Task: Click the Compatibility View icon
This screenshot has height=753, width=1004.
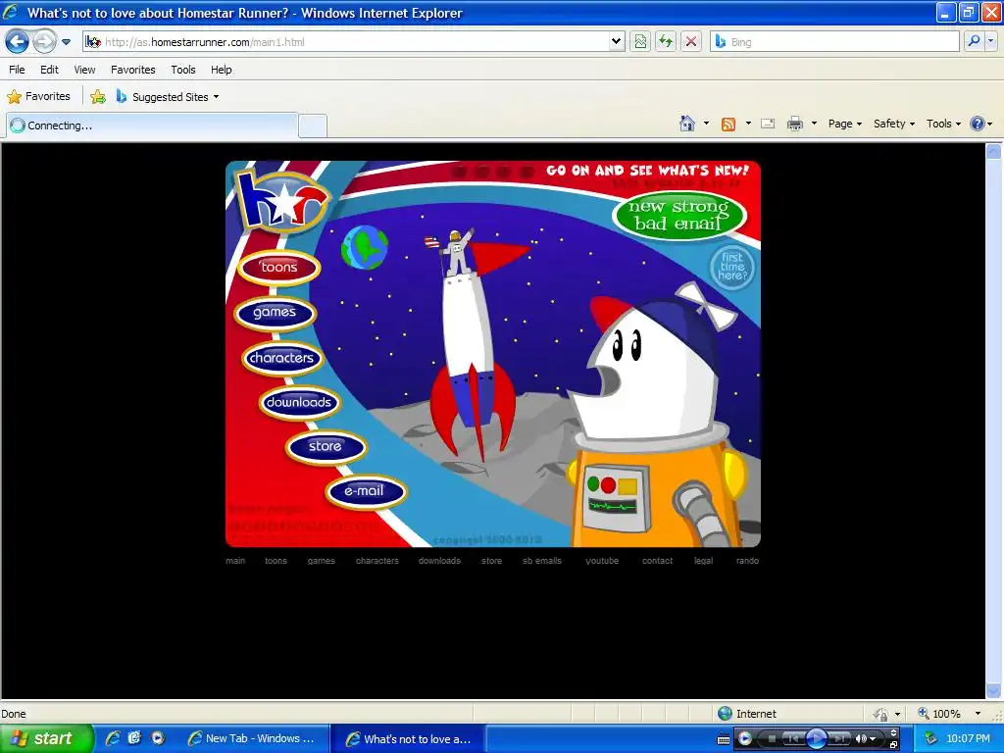Action: (640, 42)
